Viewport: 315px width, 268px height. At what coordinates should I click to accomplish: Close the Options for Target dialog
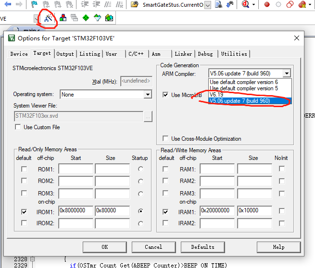(x=297, y=38)
